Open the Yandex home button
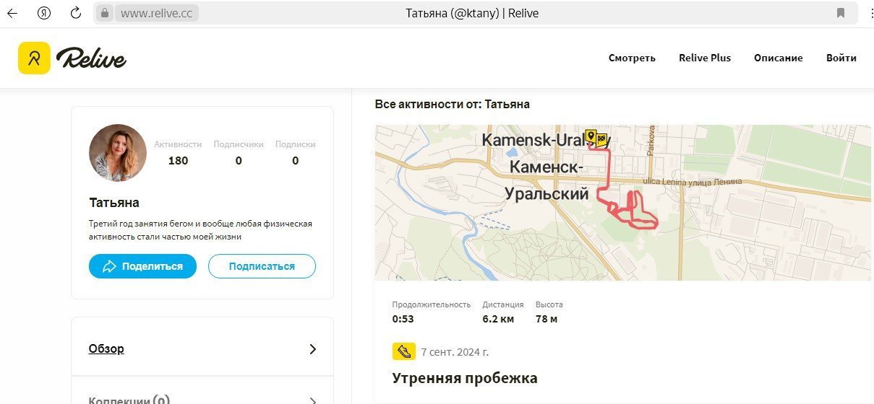 click(x=44, y=13)
